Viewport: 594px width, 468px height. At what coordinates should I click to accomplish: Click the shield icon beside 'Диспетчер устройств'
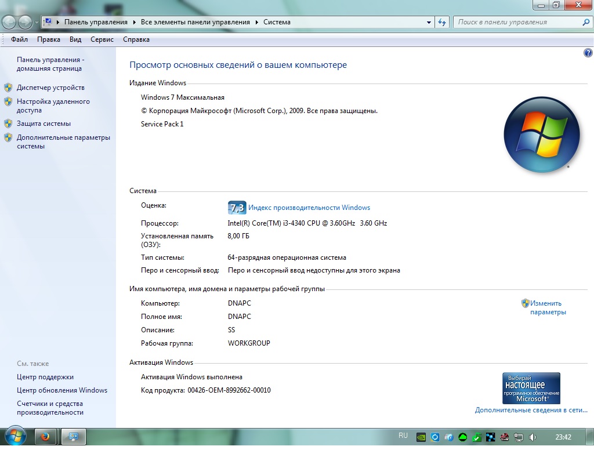coord(8,88)
